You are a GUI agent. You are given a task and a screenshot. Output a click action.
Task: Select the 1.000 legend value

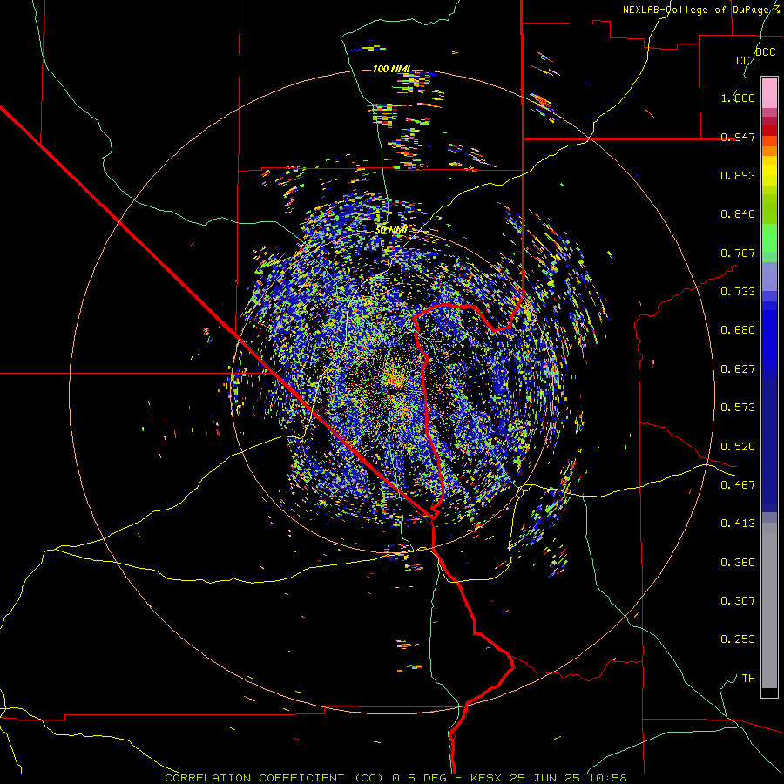pos(738,98)
